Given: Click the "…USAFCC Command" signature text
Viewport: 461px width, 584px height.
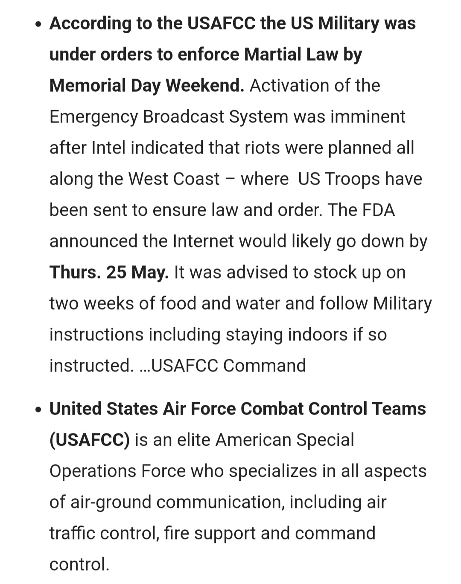Looking at the screenshot, I should click(222, 366).
